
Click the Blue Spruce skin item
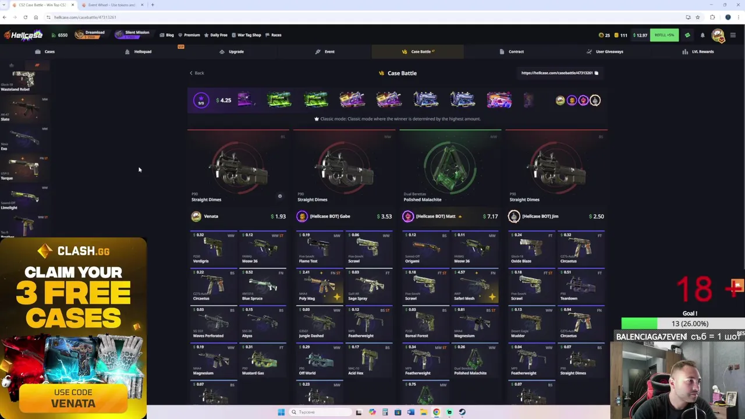pos(263,285)
